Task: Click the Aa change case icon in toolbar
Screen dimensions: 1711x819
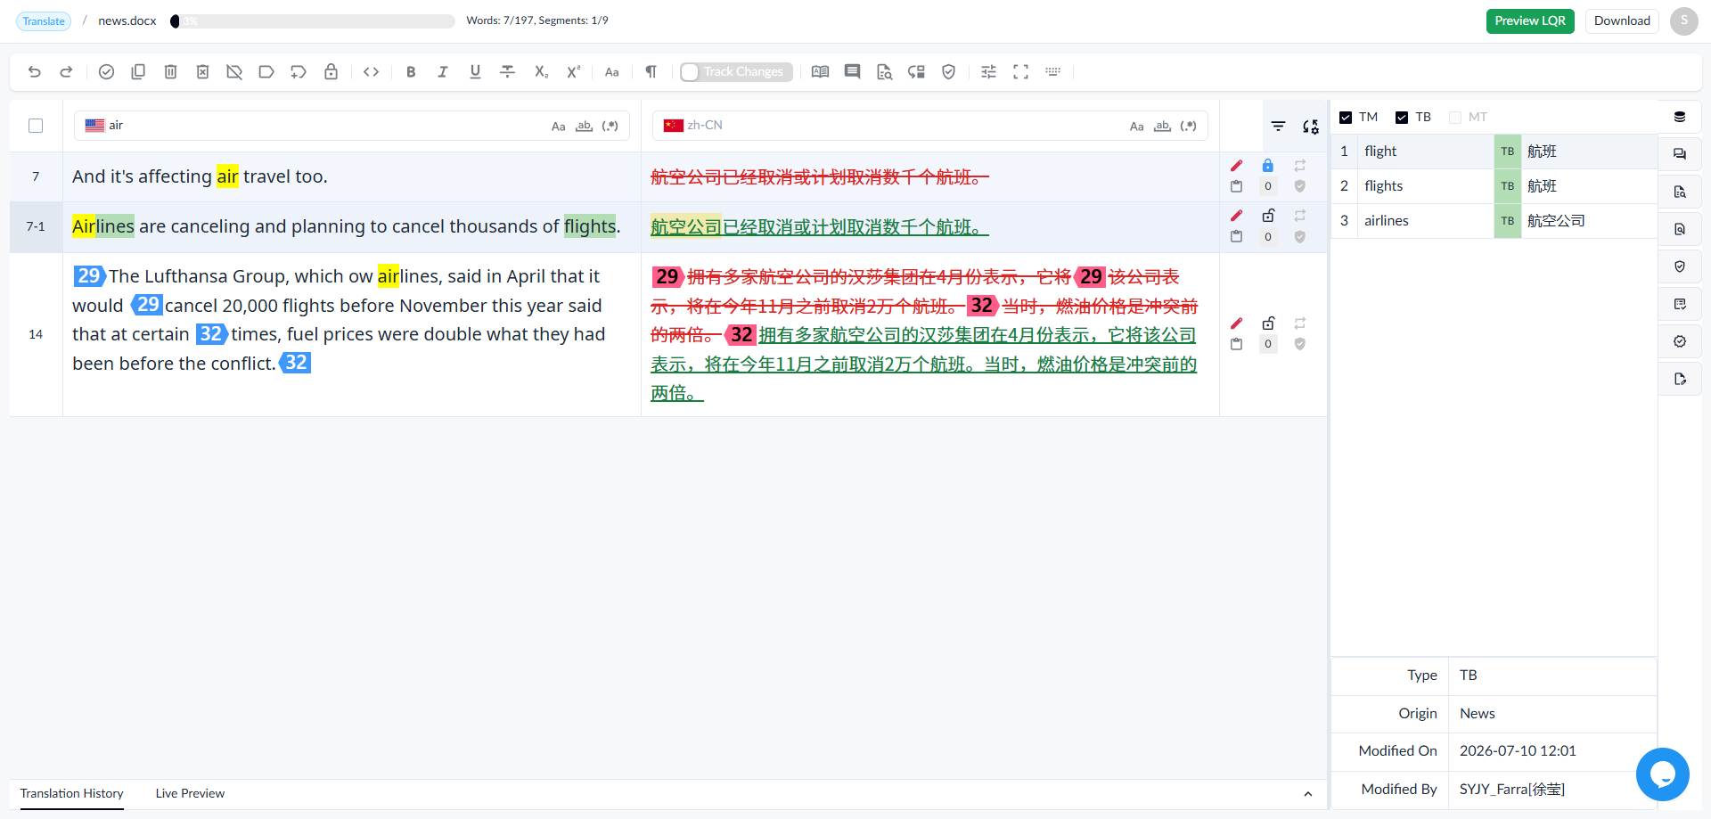Action: [x=612, y=72]
